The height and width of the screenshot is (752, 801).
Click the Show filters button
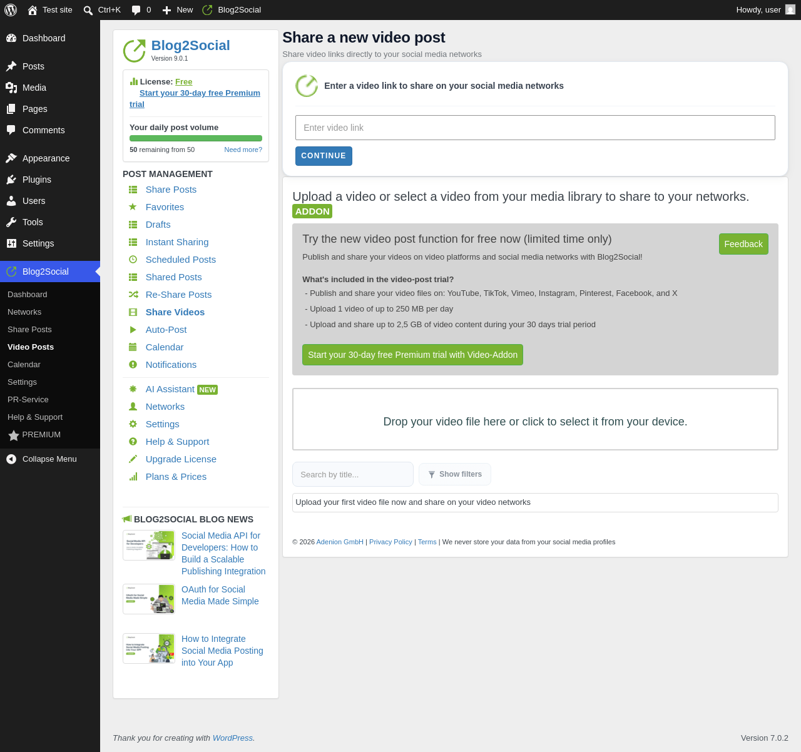[455, 474]
